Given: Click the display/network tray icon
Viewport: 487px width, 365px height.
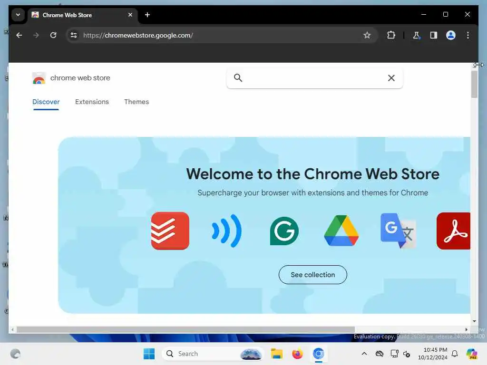Looking at the screenshot, I should pos(394,354).
